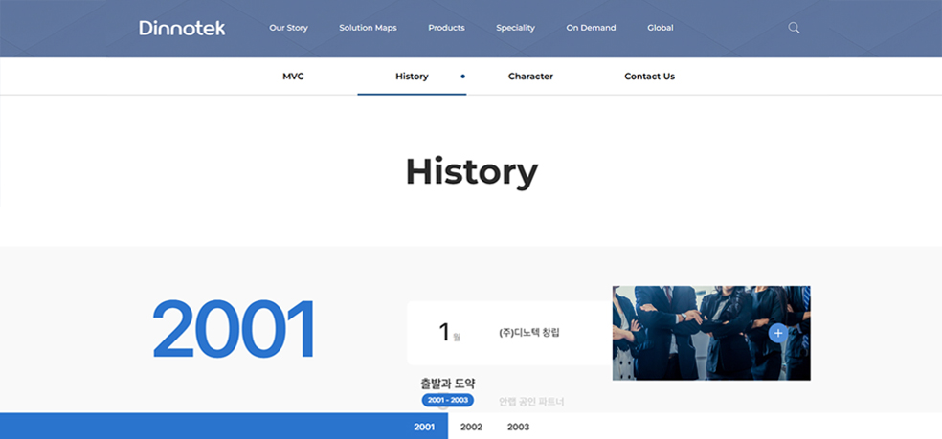Open the Contact Us tab

tap(649, 77)
